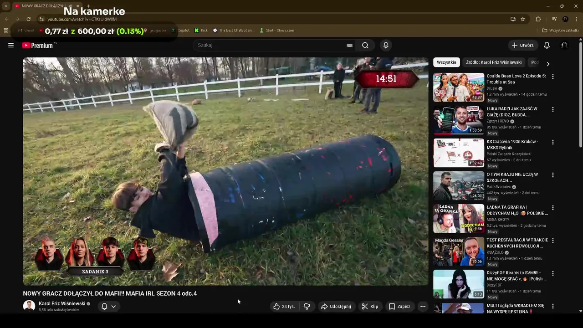Click the title 'MULTI ogląda WKRADŁEM SIĘ NA WYSPĘ EPSTEINA'
The image size is (583, 328).
[515, 308]
